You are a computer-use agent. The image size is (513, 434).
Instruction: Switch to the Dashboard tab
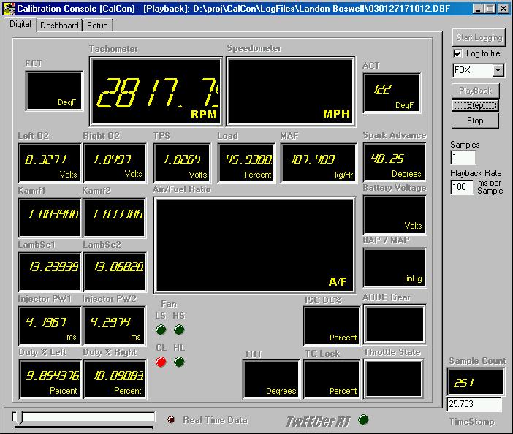pos(59,25)
